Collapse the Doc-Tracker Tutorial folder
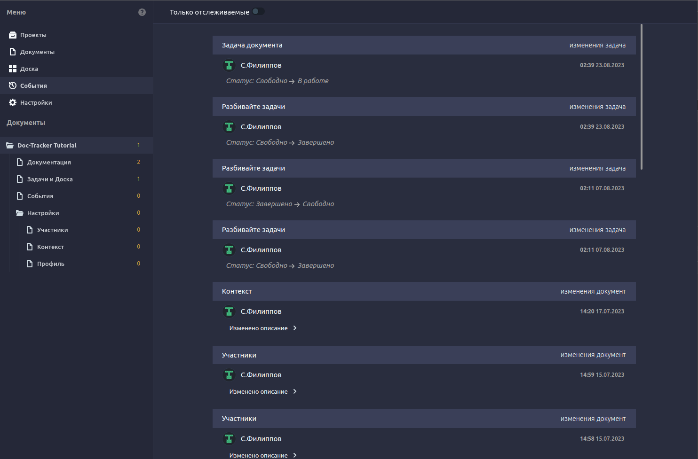Screen dimensions: 698x459 [x=10, y=146]
